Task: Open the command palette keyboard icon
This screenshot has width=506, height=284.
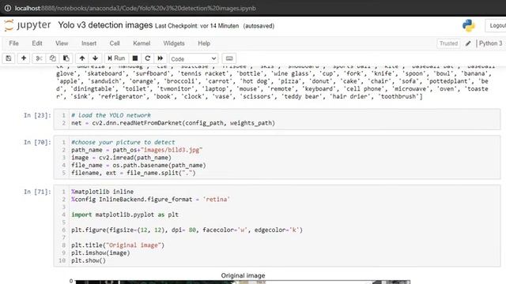Action: (229, 58)
